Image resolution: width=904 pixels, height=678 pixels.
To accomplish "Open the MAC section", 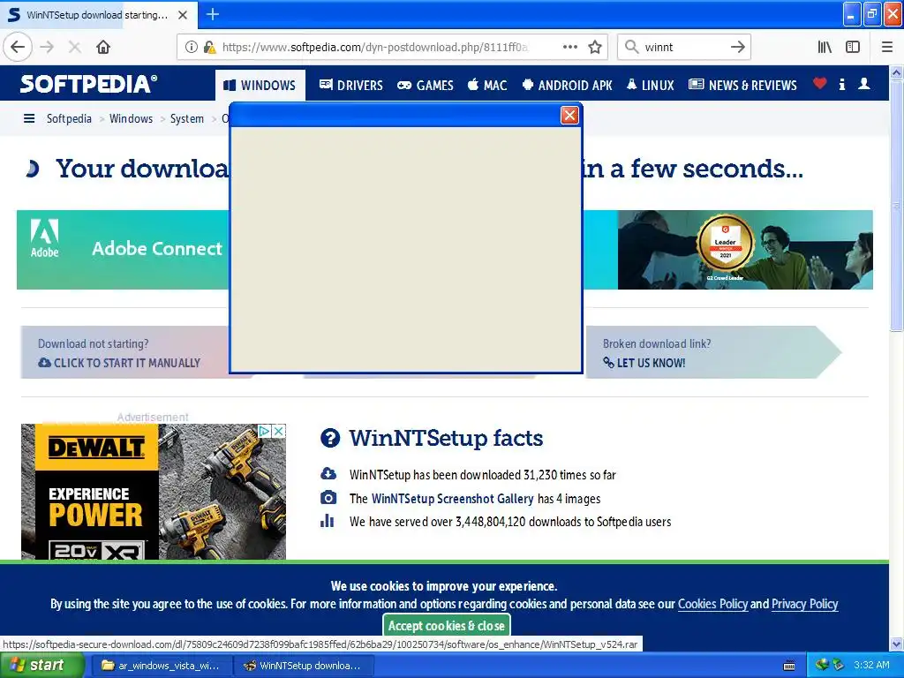I will click(487, 86).
